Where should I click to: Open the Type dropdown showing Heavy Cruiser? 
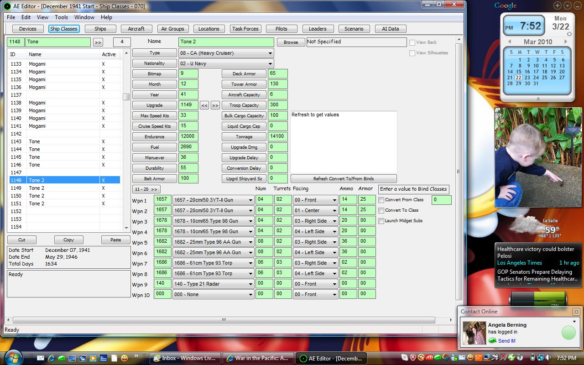pyautogui.click(x=226, y=53)
